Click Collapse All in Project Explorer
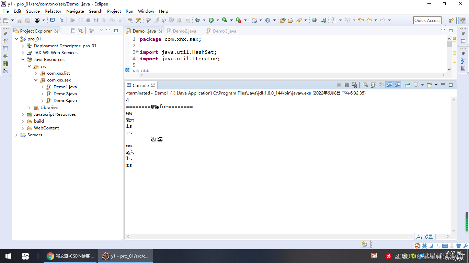Screen dimensions: 469x263 73,30
